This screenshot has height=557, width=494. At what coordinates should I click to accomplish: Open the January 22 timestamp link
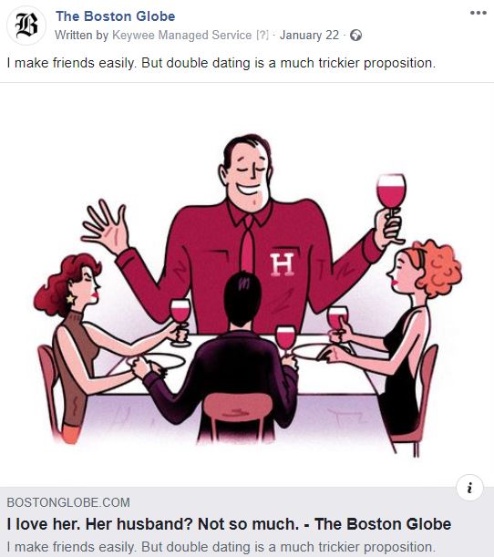(309, 36)
